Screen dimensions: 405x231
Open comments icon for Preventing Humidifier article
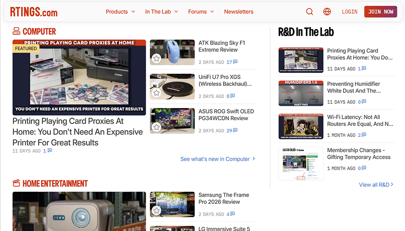pos(364,101)
